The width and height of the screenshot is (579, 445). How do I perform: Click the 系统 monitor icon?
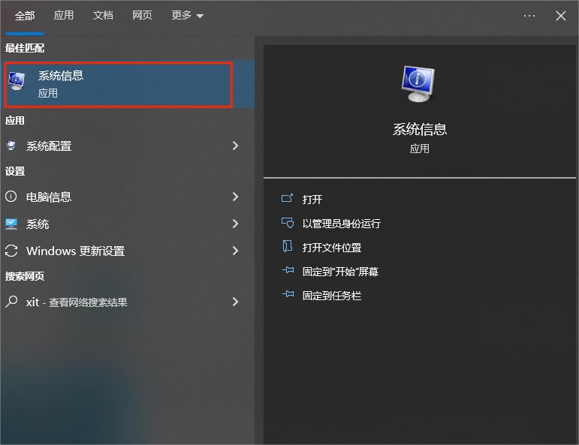point(11,224)
